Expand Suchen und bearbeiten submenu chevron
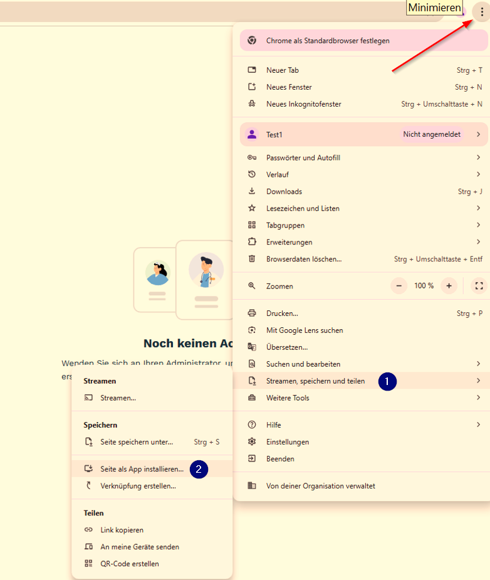 point(479,364)
